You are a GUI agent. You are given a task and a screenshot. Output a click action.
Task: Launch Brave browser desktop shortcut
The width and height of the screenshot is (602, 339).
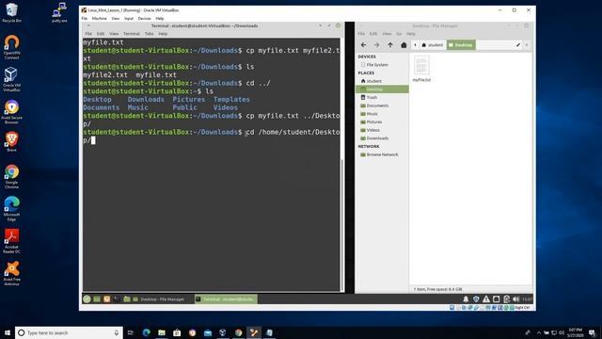click(11, 141)
